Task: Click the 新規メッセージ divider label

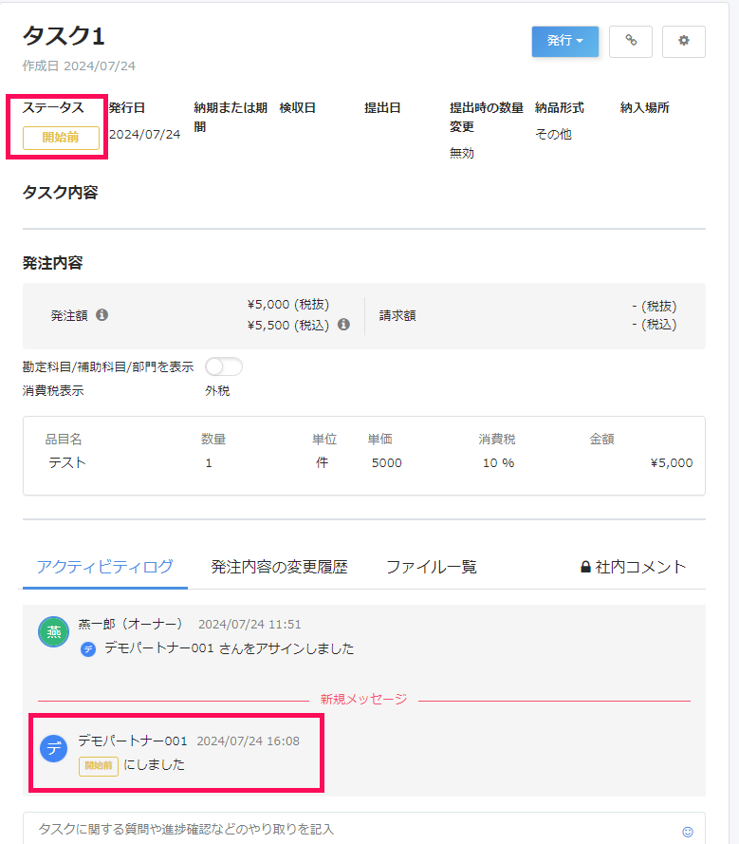Action: pyautogui.click(x=363, y=699)
